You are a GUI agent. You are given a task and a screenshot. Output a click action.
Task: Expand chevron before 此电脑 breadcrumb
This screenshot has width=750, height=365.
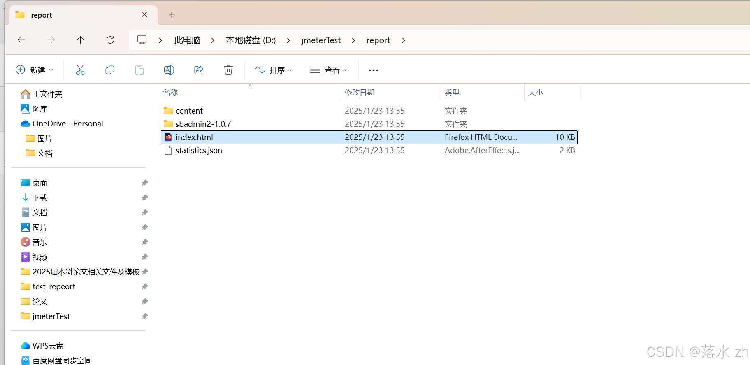(160, 40)
